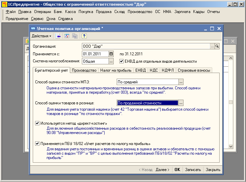This screenshot has height=182, width=246.
Task: Open the Касса menu
Action: point(71,12)
